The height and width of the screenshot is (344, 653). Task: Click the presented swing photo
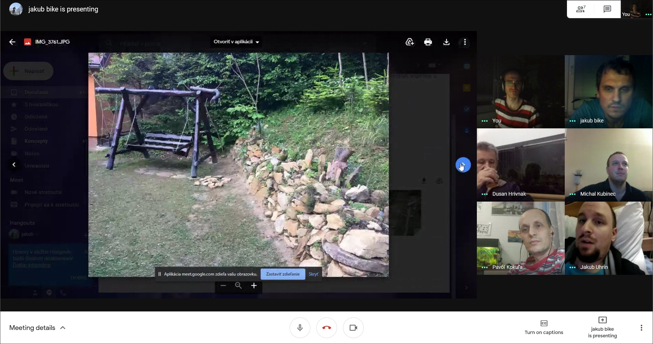tap(238, 165)
